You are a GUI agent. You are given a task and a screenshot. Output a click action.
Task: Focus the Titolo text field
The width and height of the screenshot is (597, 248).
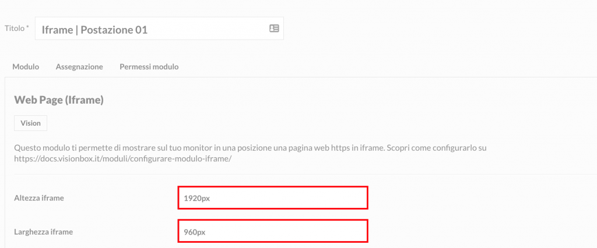pyautogui.click(x=159, y=29)
